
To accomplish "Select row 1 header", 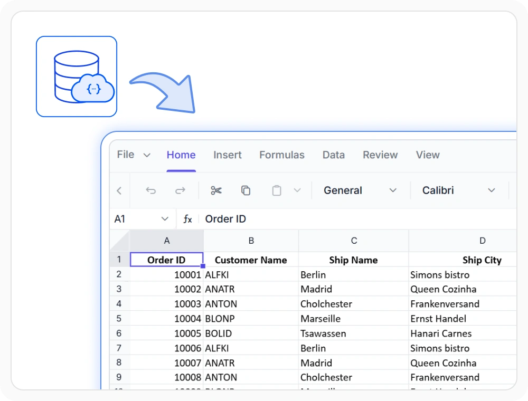I will pos(119,260).
